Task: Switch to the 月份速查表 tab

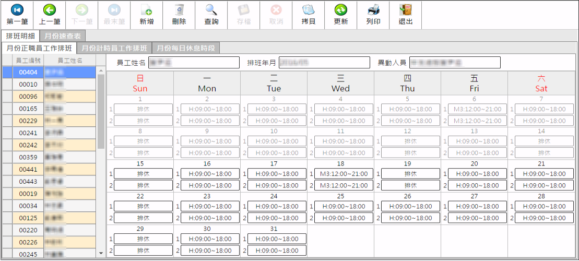Action: 62,36
